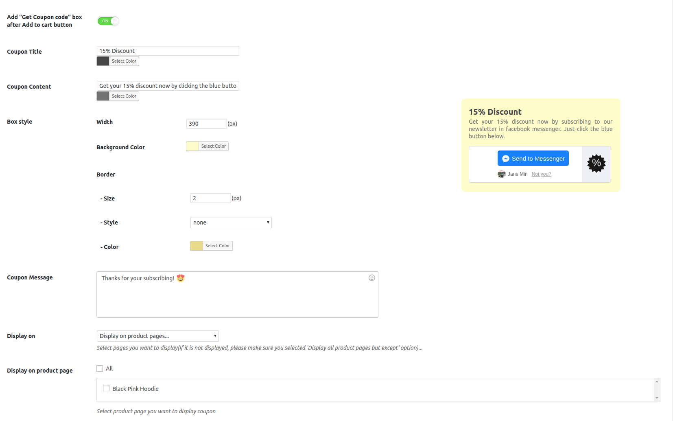This screenshot has height=421, width=673.
Task: Click Jane Min profile avatar
Action: tap(501, 174)
